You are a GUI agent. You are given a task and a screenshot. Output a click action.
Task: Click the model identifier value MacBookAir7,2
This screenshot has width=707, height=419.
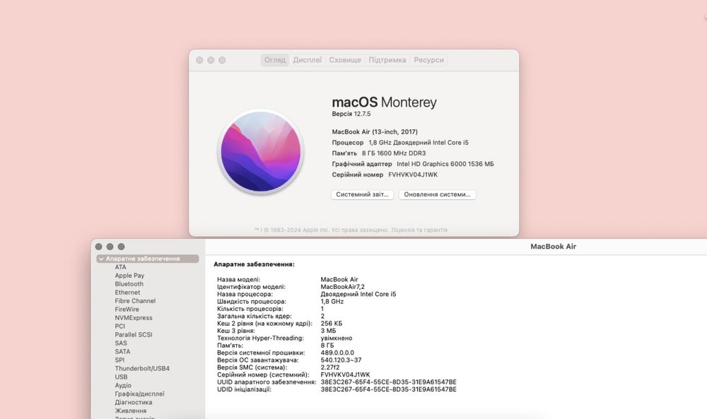point(343,287)
